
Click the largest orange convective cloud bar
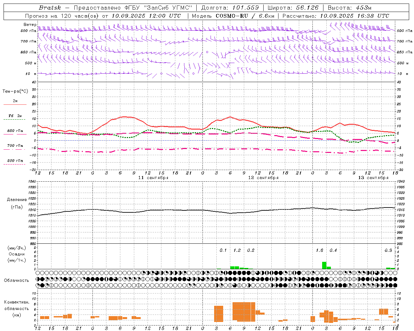244,312
